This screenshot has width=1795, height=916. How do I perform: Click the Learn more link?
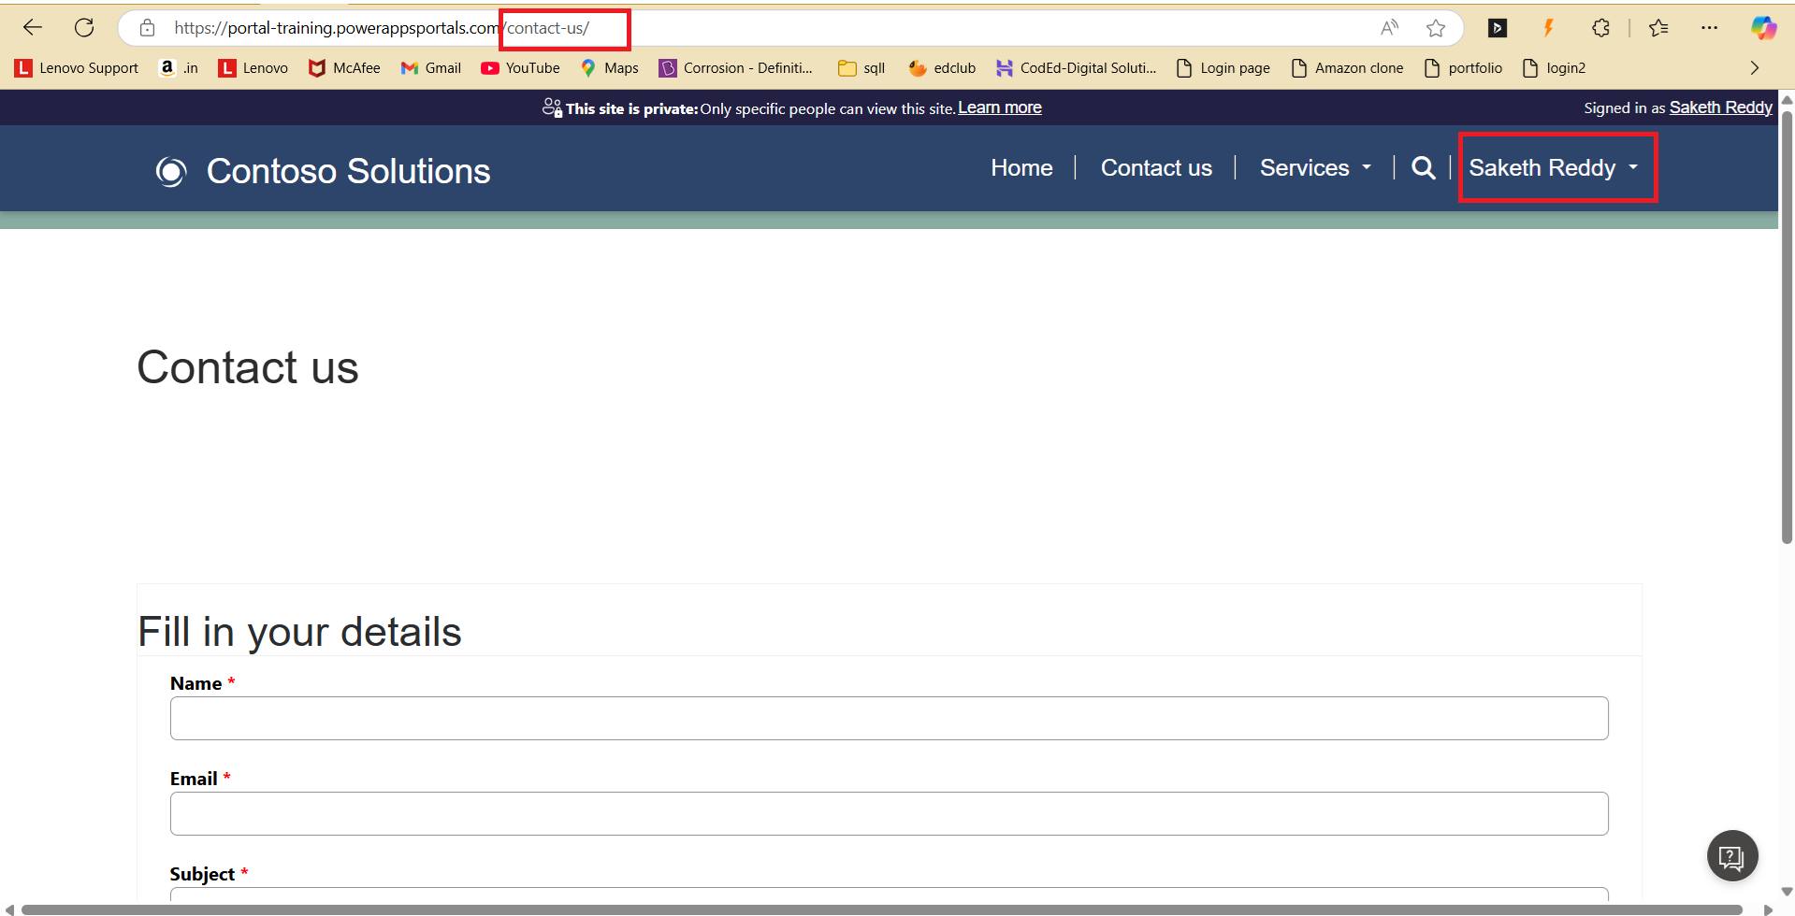click(x=999, y=107)
